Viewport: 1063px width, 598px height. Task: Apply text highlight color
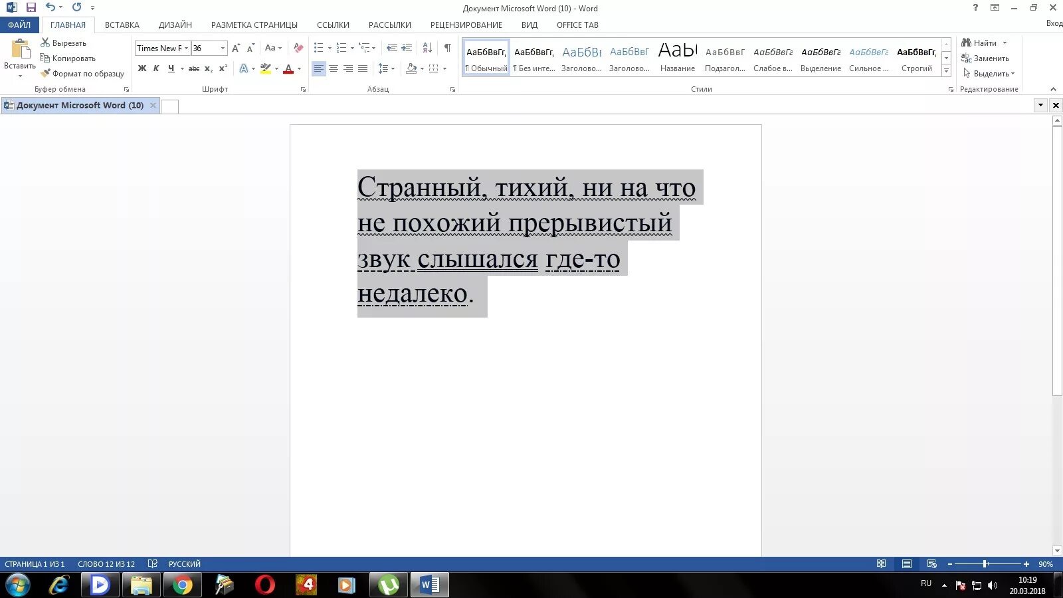pyautogui.click(x=265, y=68)
